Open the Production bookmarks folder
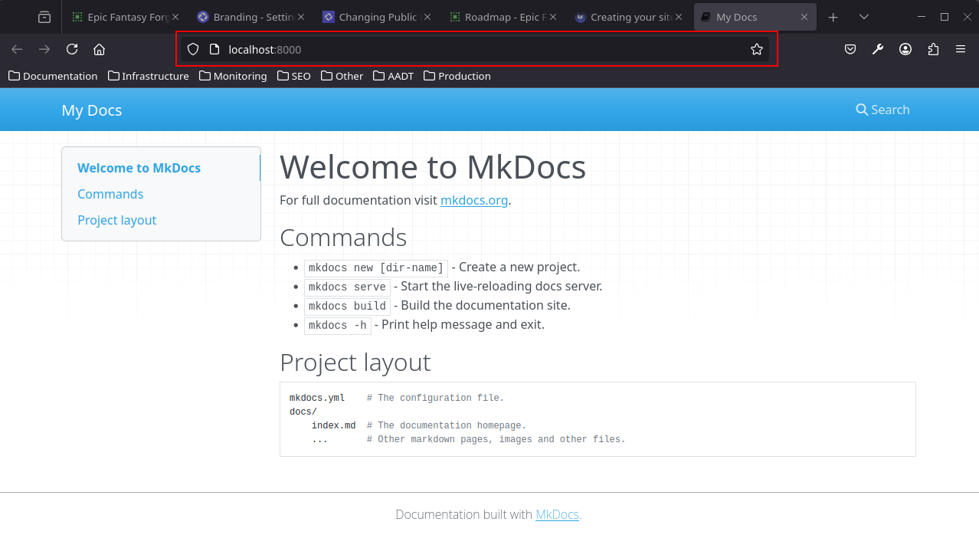This screenshot has height=538, width=979. [457, 76]
